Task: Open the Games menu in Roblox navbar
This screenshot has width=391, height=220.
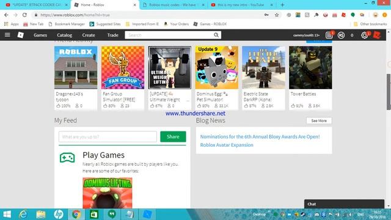Action: tap(40, 35)
